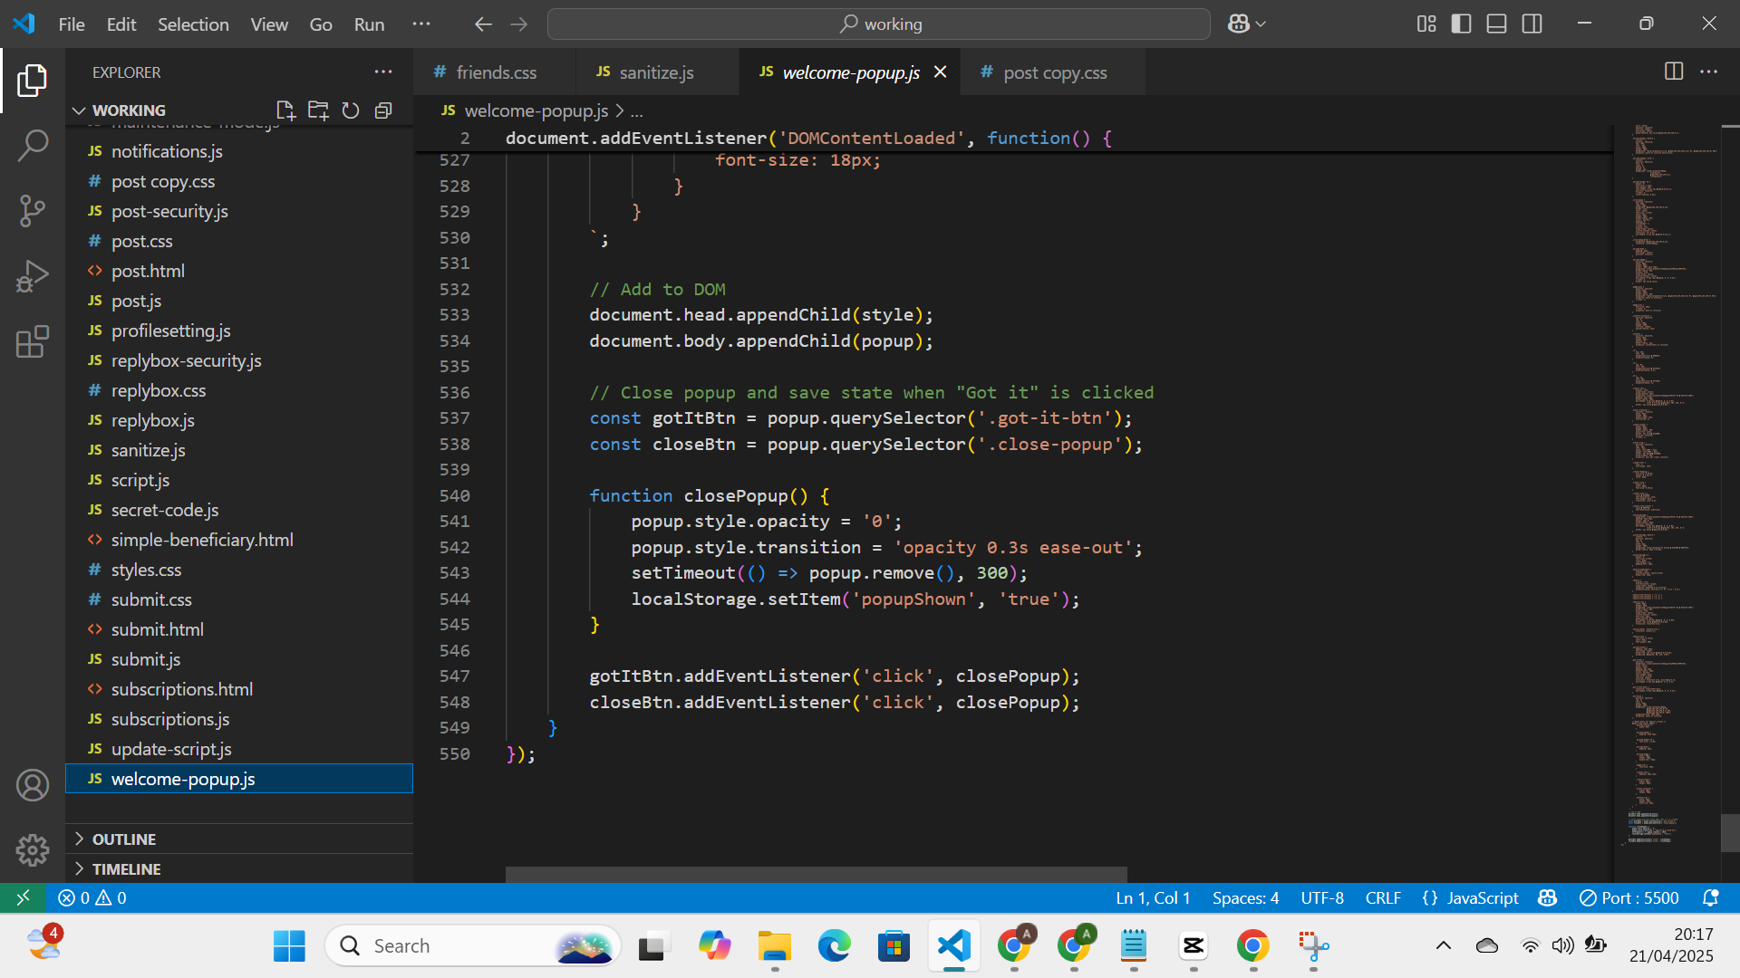Switch to the friends.css tab
This screenshot has width=1740, height=978.
click(494, 72)
